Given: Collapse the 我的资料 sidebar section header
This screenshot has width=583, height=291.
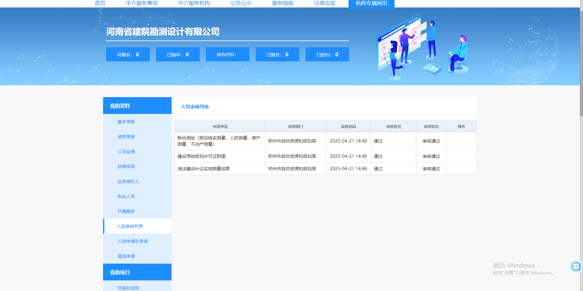Looking at the screenshot, I should 137,106.
